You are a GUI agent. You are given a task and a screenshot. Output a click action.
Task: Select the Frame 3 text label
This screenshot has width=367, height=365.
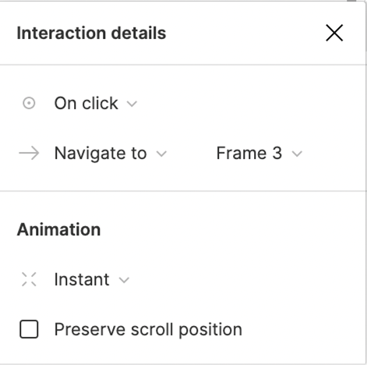point(249,153)
